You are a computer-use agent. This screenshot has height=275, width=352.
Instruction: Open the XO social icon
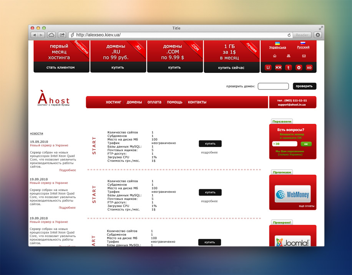point(309,67)
